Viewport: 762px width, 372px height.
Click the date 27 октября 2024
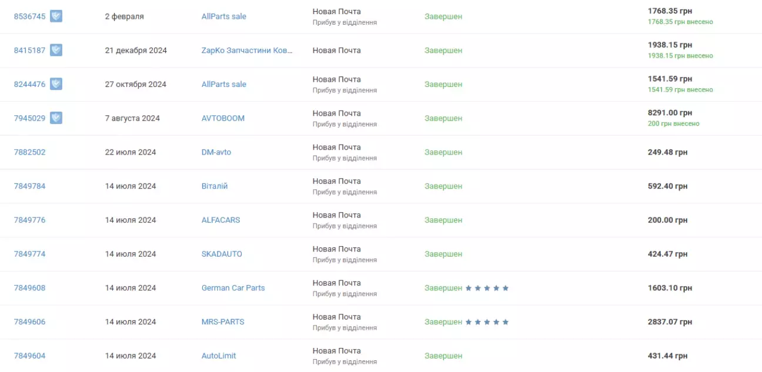(x=136, y=85)
